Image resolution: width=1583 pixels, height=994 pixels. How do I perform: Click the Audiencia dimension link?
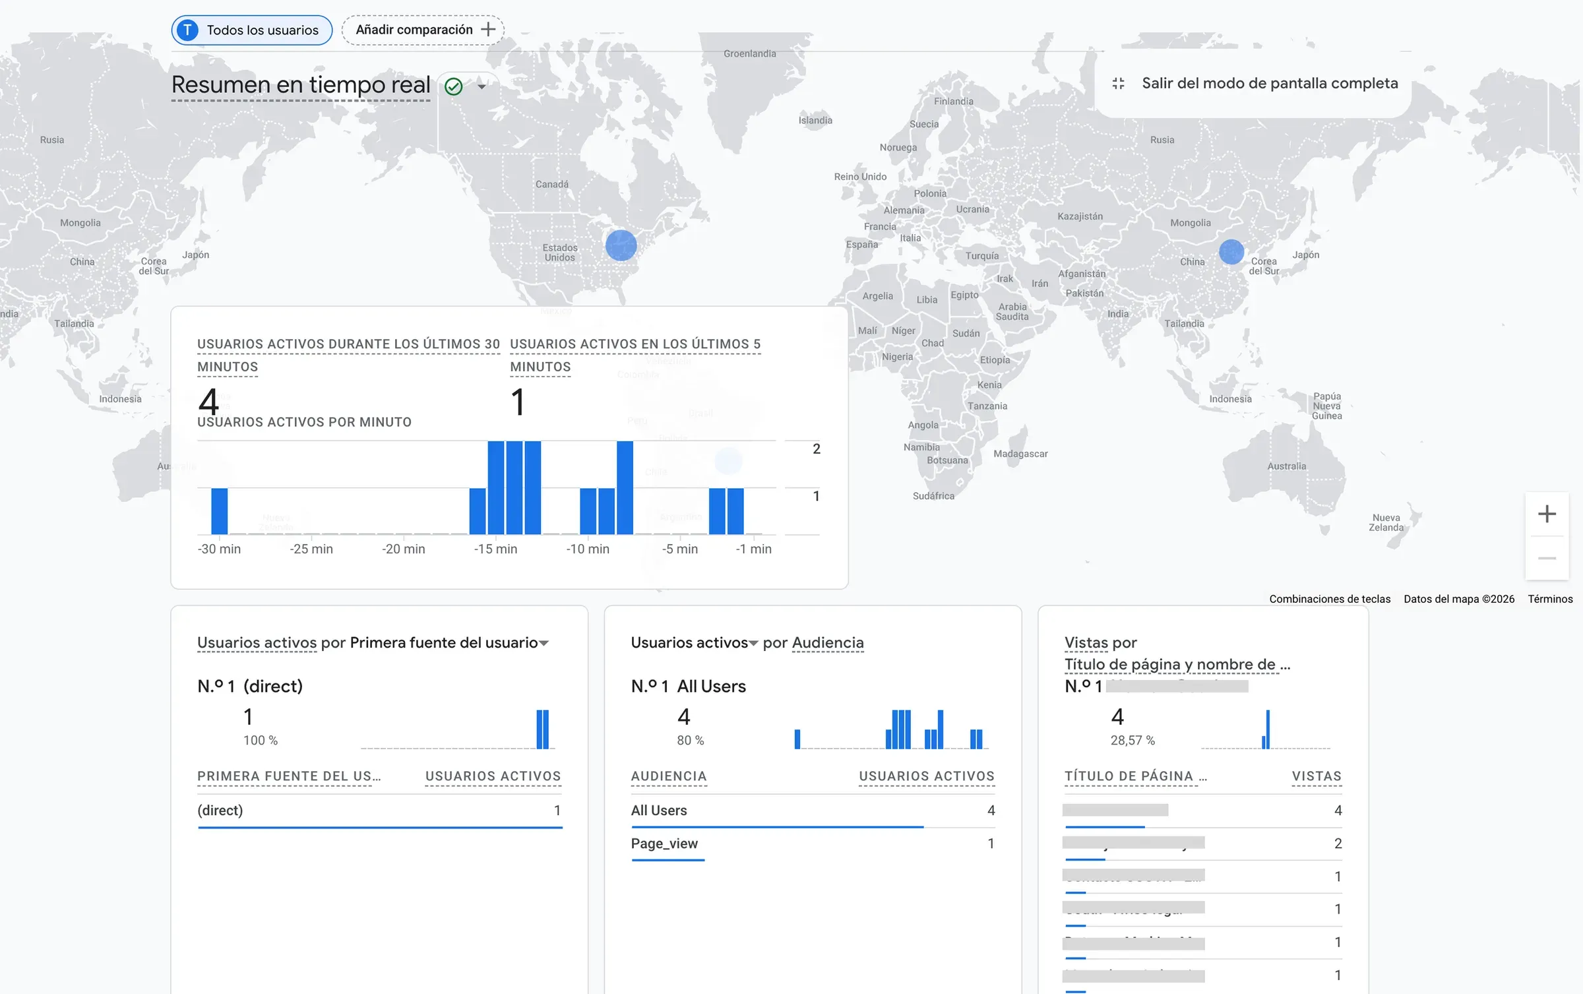[x=828, y=642]
